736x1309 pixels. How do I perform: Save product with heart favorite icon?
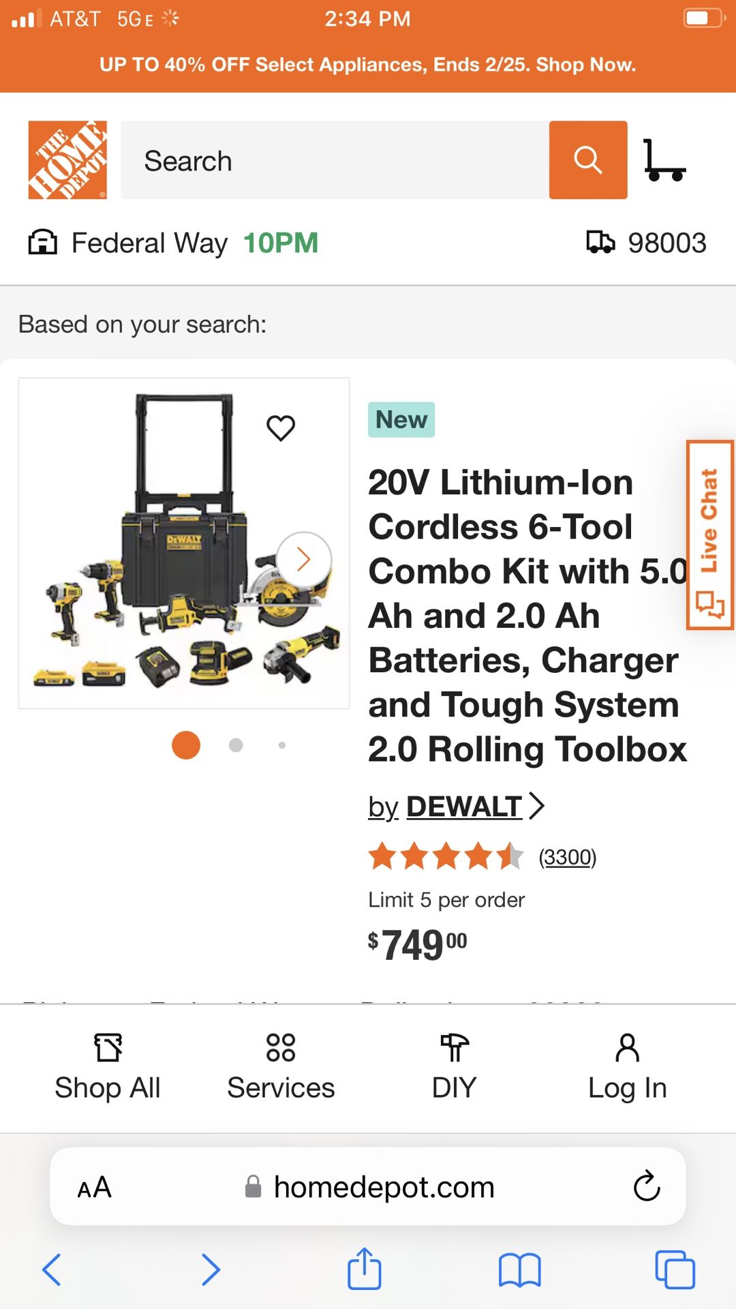tap(280, 428)
